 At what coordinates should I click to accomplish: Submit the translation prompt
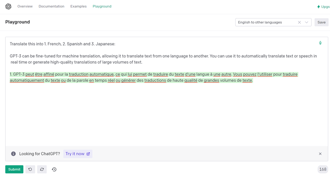[14, 169]
